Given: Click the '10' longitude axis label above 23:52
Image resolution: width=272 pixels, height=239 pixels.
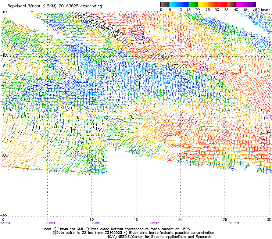Looking at the screenshot, I should pyautogui.click(x=92, y=220).
